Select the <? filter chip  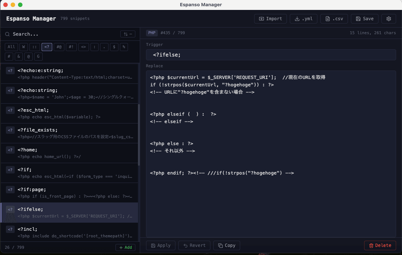click(x=47, y=47)
